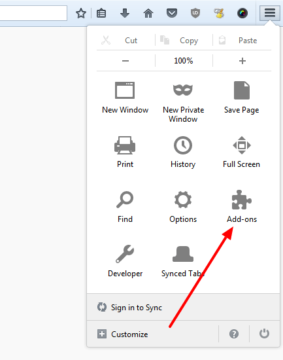The image size is (283, 360).
Task: Bookmark this page with the star
Action: 81,13
